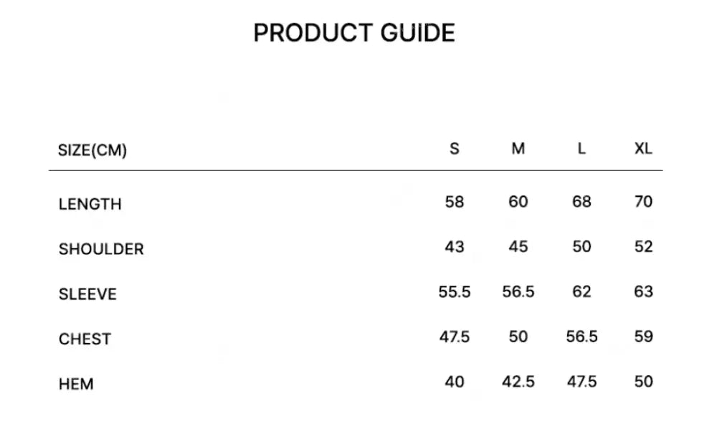The image size is (717, 426).
Task: Click the CHEST value 47.5 for size S
Action: (x=454, y=337)
